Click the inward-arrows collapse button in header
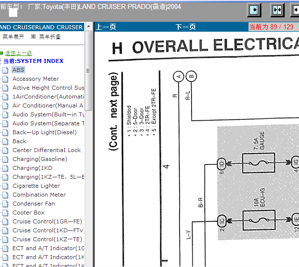Screen dimensions: 299x267 coord(277,10)
